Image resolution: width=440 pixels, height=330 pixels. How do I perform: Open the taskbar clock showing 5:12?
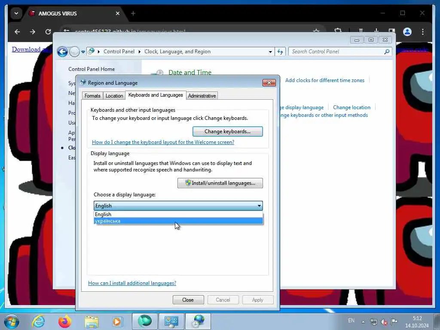tap(417, 322)
